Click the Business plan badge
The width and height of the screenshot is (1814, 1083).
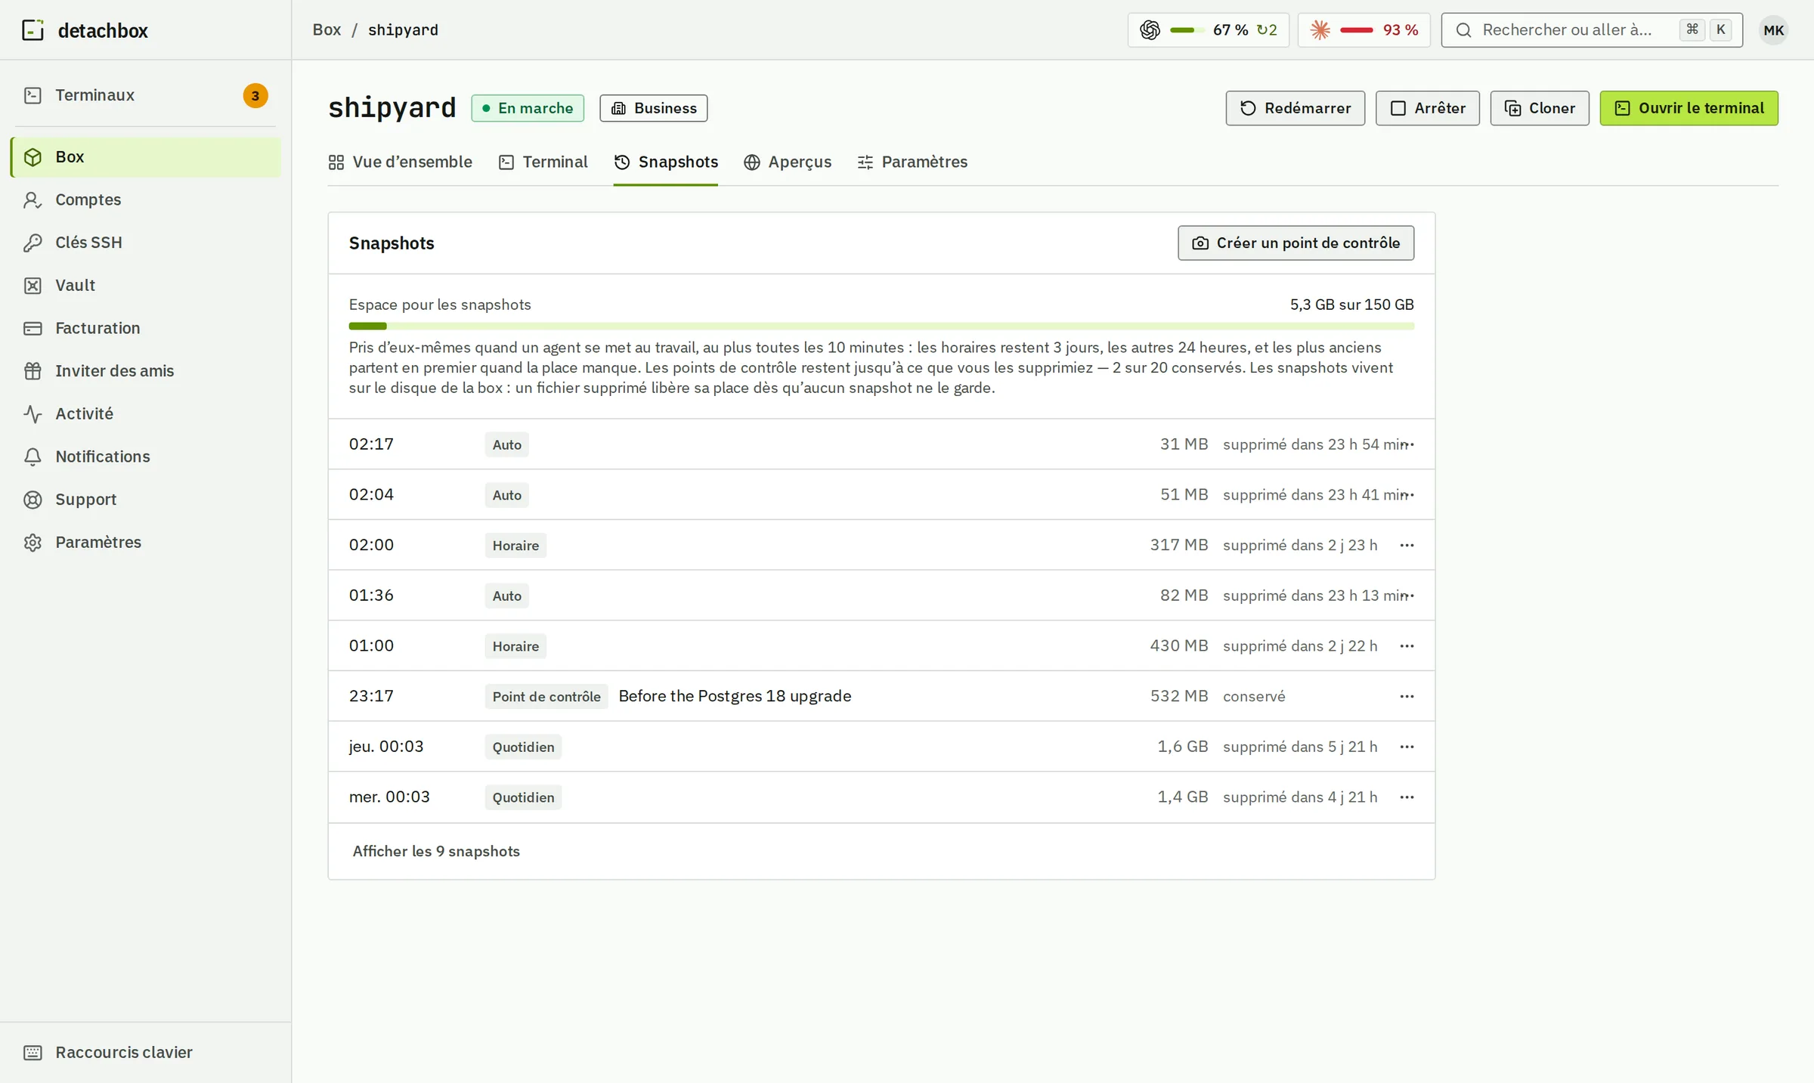tap(654, 108)
